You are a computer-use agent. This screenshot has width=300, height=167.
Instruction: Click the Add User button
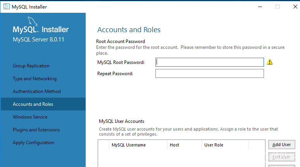click(x=282, y=145)
